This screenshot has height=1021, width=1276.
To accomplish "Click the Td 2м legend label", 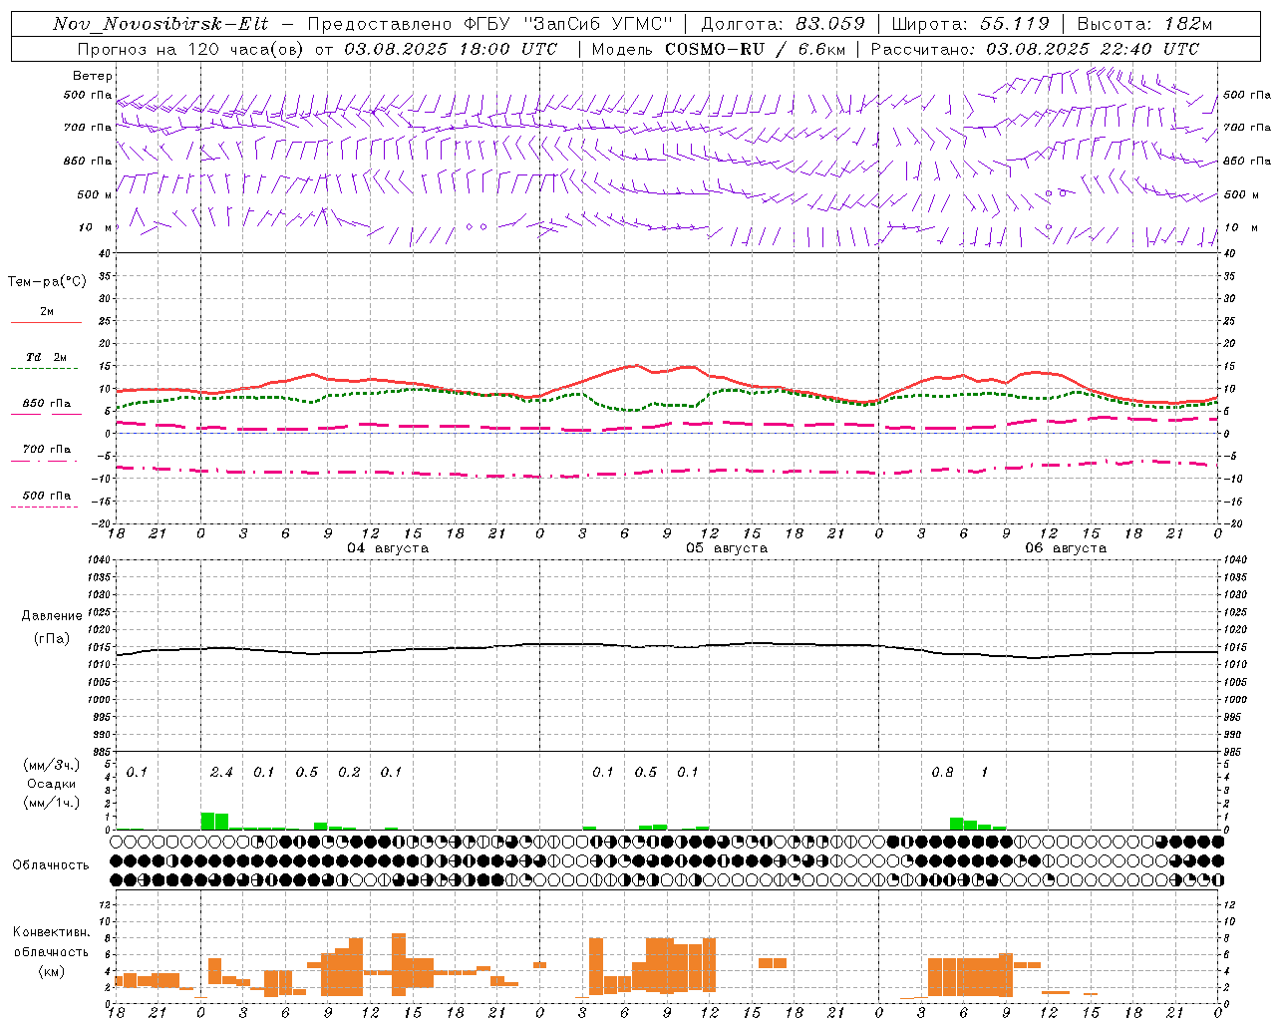I will click(x=46, y=357).
